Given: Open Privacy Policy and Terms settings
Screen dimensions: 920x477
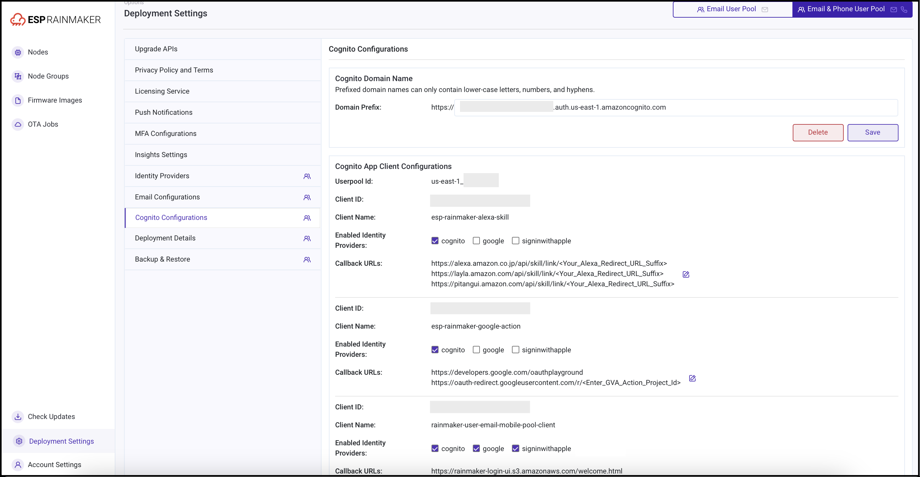Looking at the screenshot, I should pyautogui.click(x=223, y=70).
